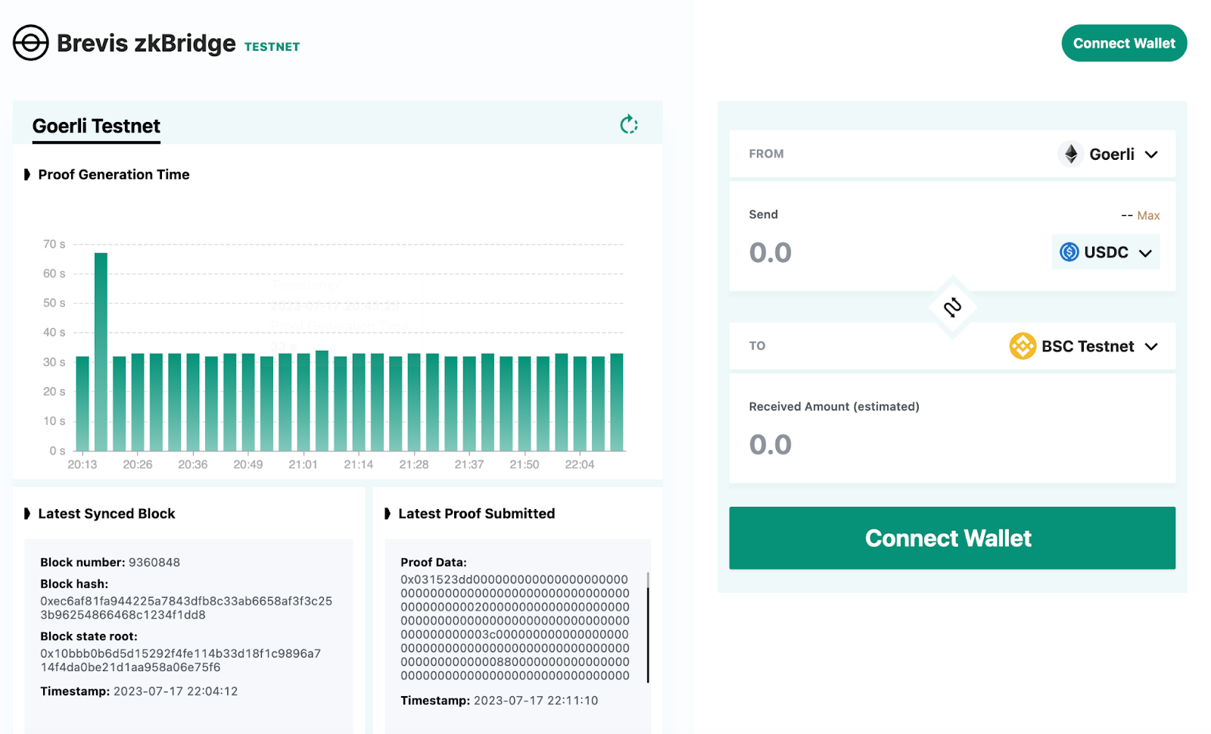
Task: Click the Proof Generation Time bullet marker
Action: click(27, 175)
